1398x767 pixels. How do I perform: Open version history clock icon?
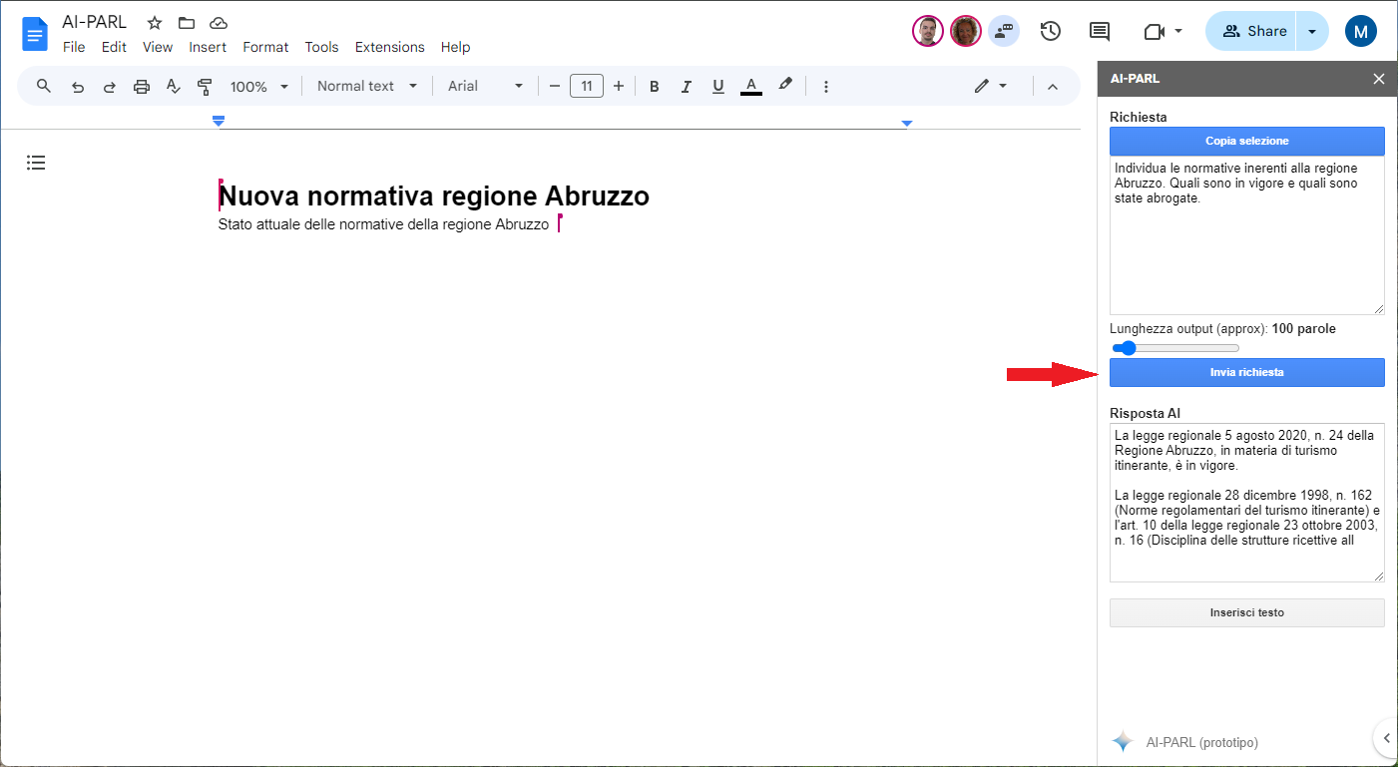point(1050,31)
